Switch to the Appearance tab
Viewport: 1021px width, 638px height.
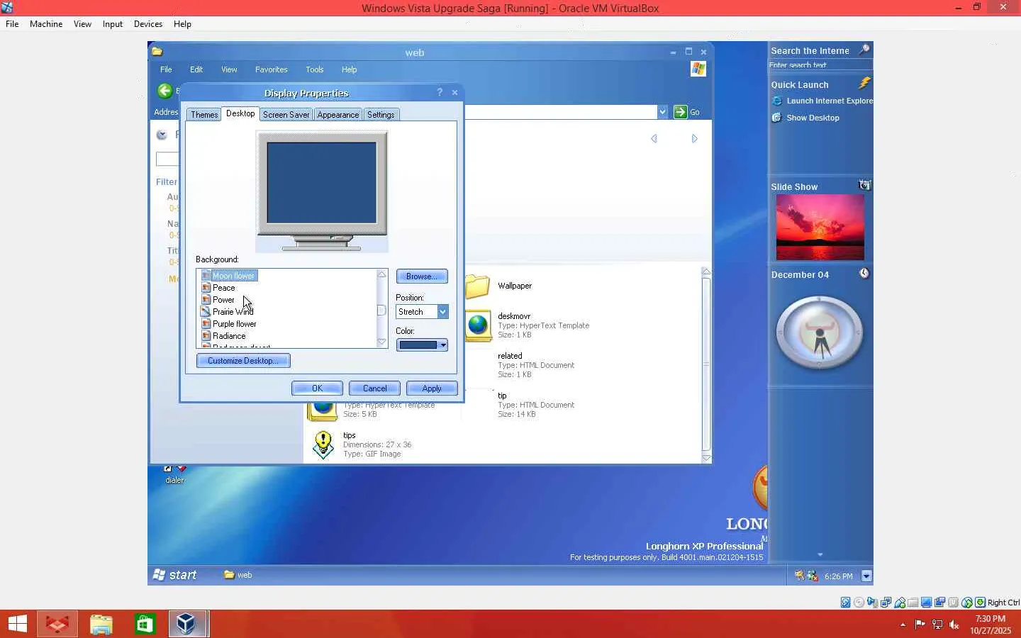tap(338, 115)
